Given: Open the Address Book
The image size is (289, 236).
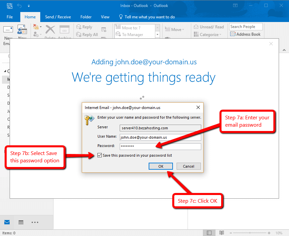Looking at the screenshot, I should pos(245,34).
